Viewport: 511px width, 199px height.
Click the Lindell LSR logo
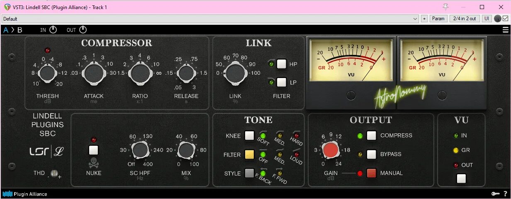[x=46, y=152]
